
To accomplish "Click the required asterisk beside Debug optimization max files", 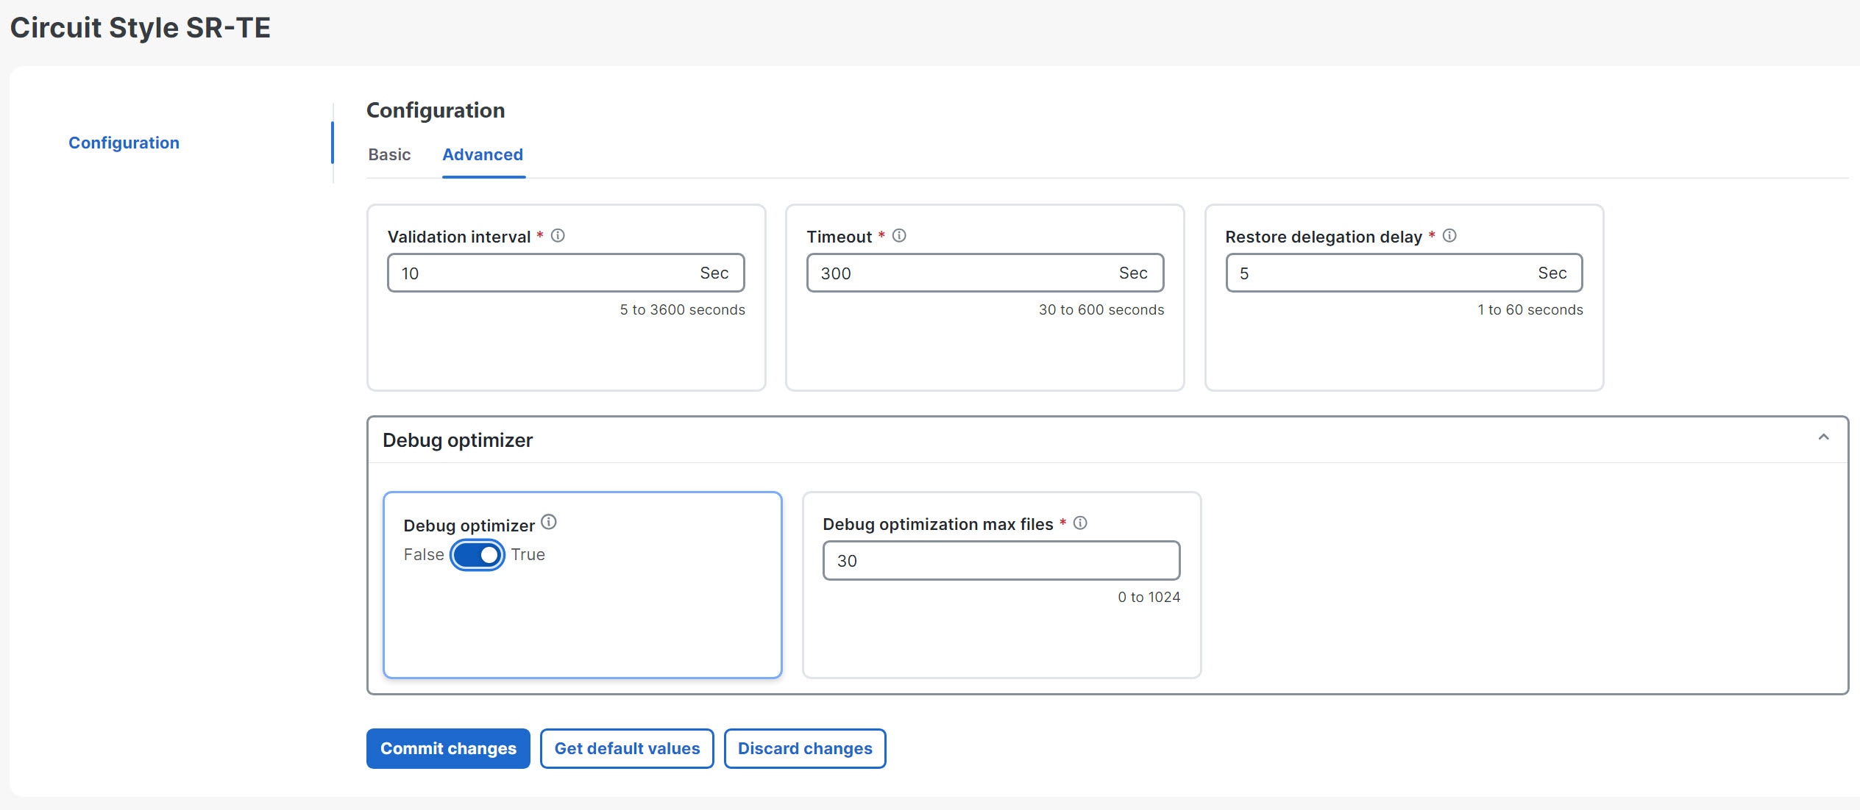I will coord(1064,523).
